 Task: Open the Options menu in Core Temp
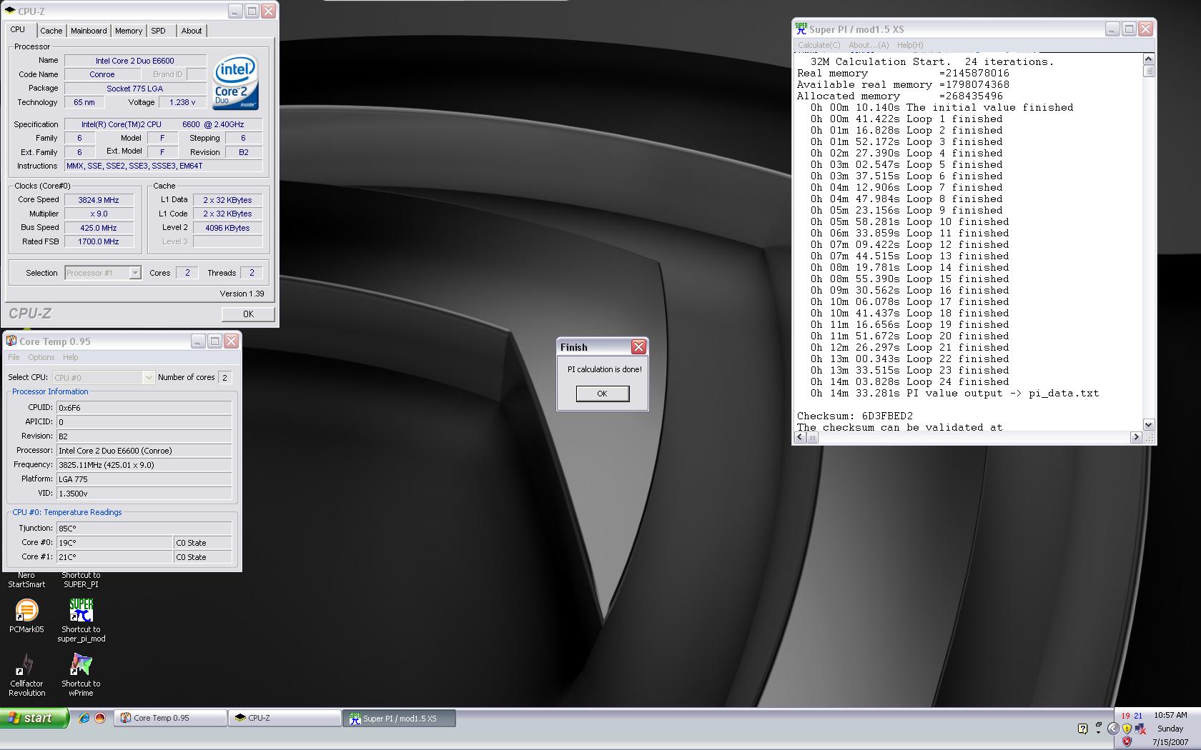click(41, 357)
